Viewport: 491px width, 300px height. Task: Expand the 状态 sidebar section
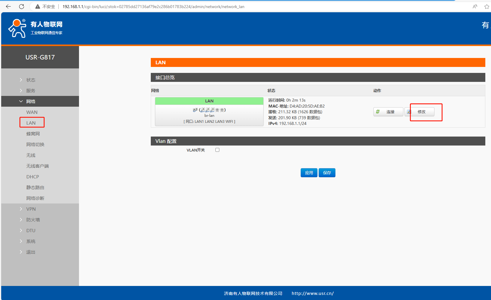click(31, 80)
